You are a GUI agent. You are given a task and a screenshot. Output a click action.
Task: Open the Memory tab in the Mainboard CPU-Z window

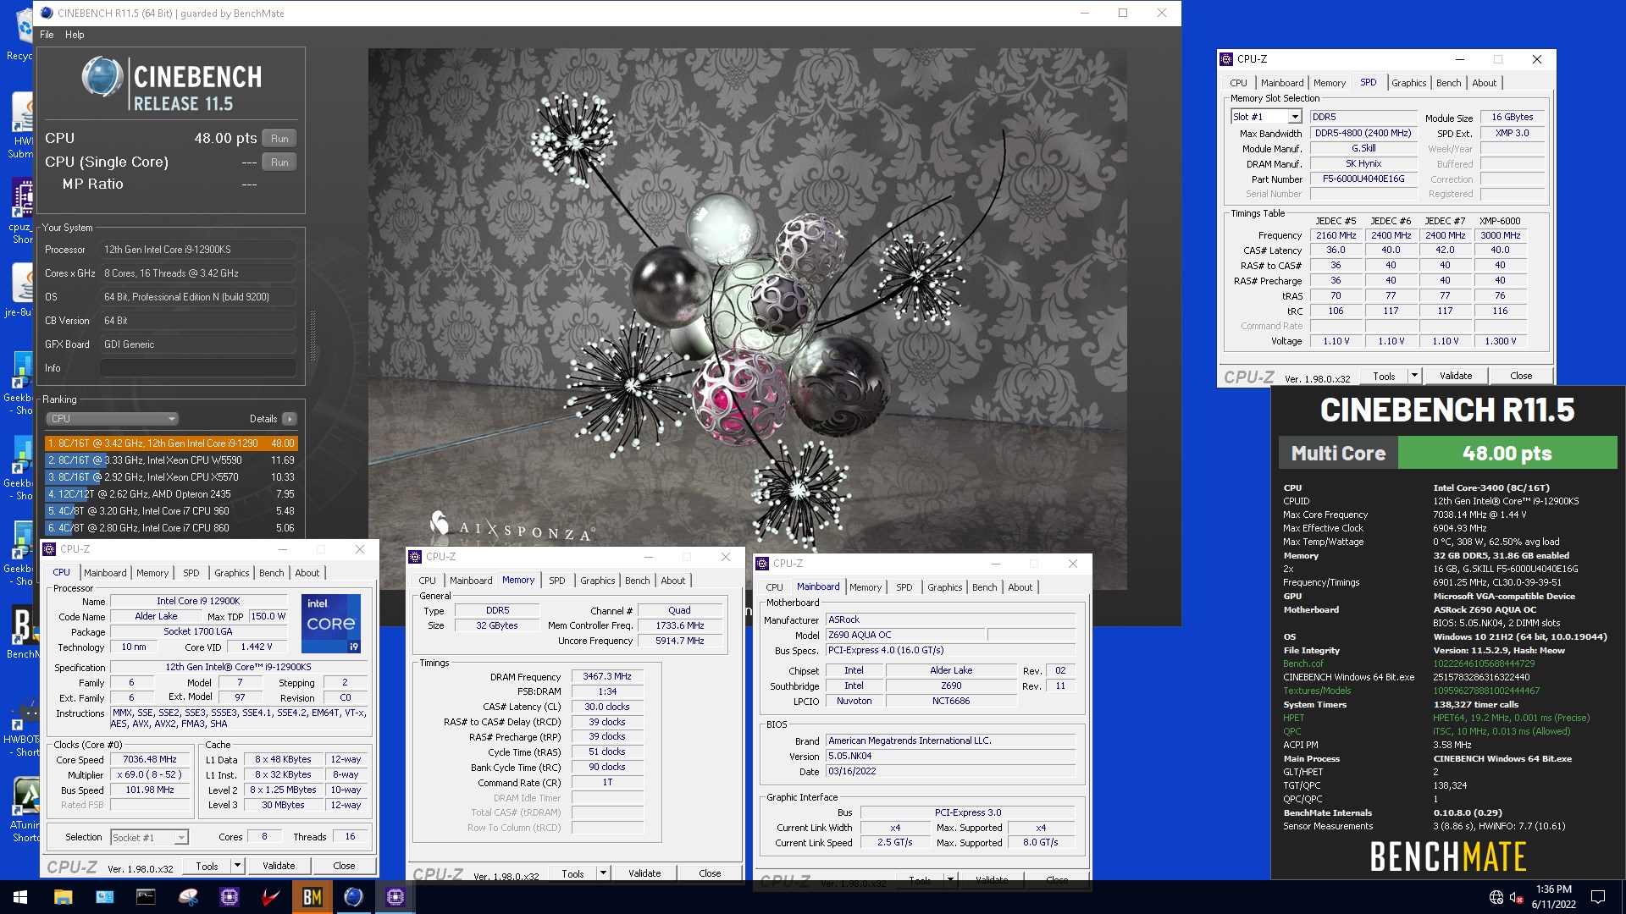point(866,587)
